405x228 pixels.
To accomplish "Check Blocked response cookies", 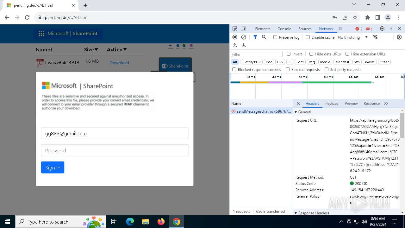I will click(x=234, y=69).
